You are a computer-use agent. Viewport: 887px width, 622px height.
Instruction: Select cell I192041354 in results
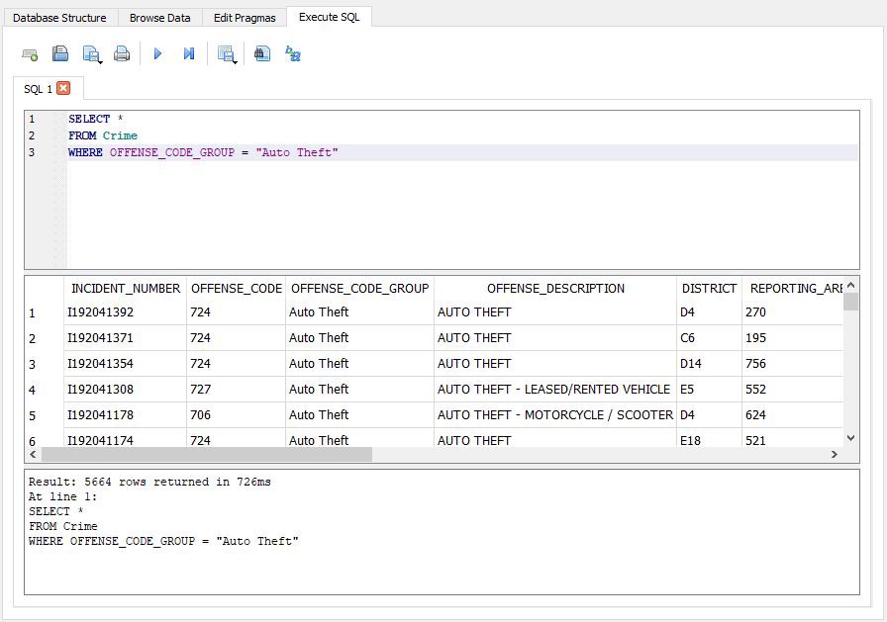point(125,363)
